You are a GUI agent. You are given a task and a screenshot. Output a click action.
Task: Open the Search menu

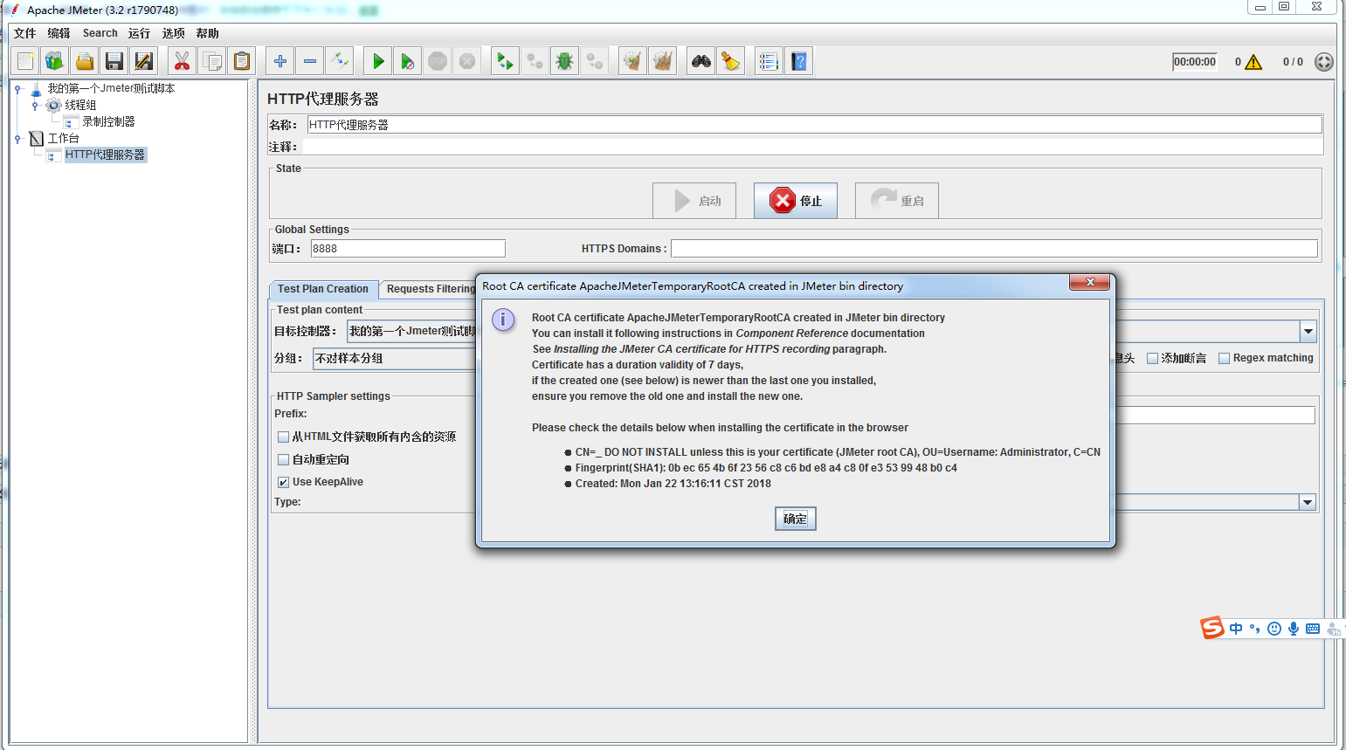pyautogui.click(x=100, y=33)
